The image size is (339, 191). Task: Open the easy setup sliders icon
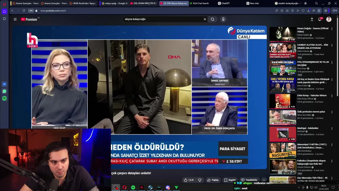[x=314, y=11]
